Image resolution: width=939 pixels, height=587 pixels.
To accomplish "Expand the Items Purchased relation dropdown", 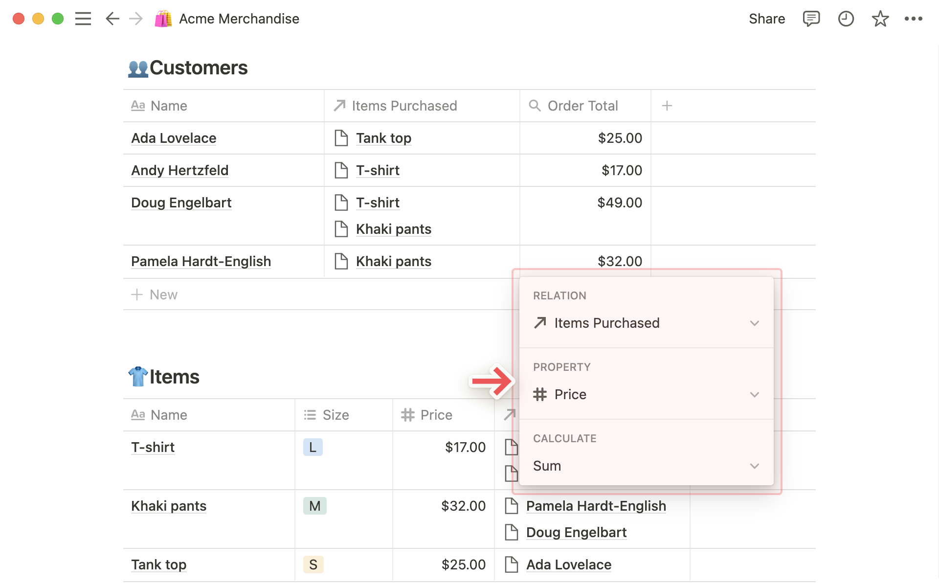I will (x=755, y=323).
